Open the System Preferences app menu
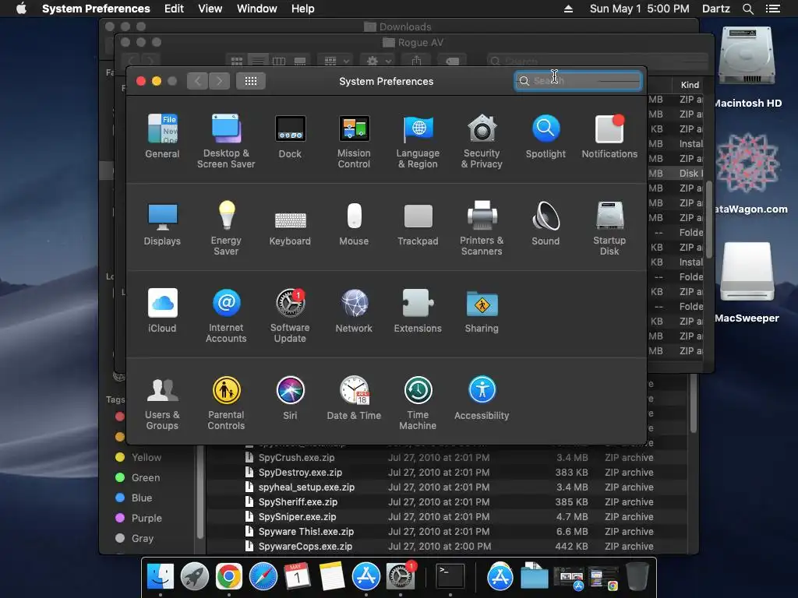Screen dimensions: 798x598 [96, 9]
